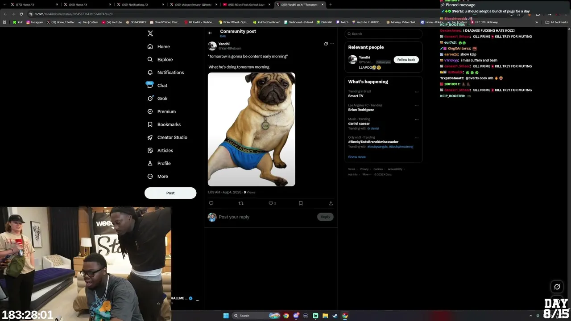Click the repost icon under the post
Screen dimensions: 571x321
241,203
